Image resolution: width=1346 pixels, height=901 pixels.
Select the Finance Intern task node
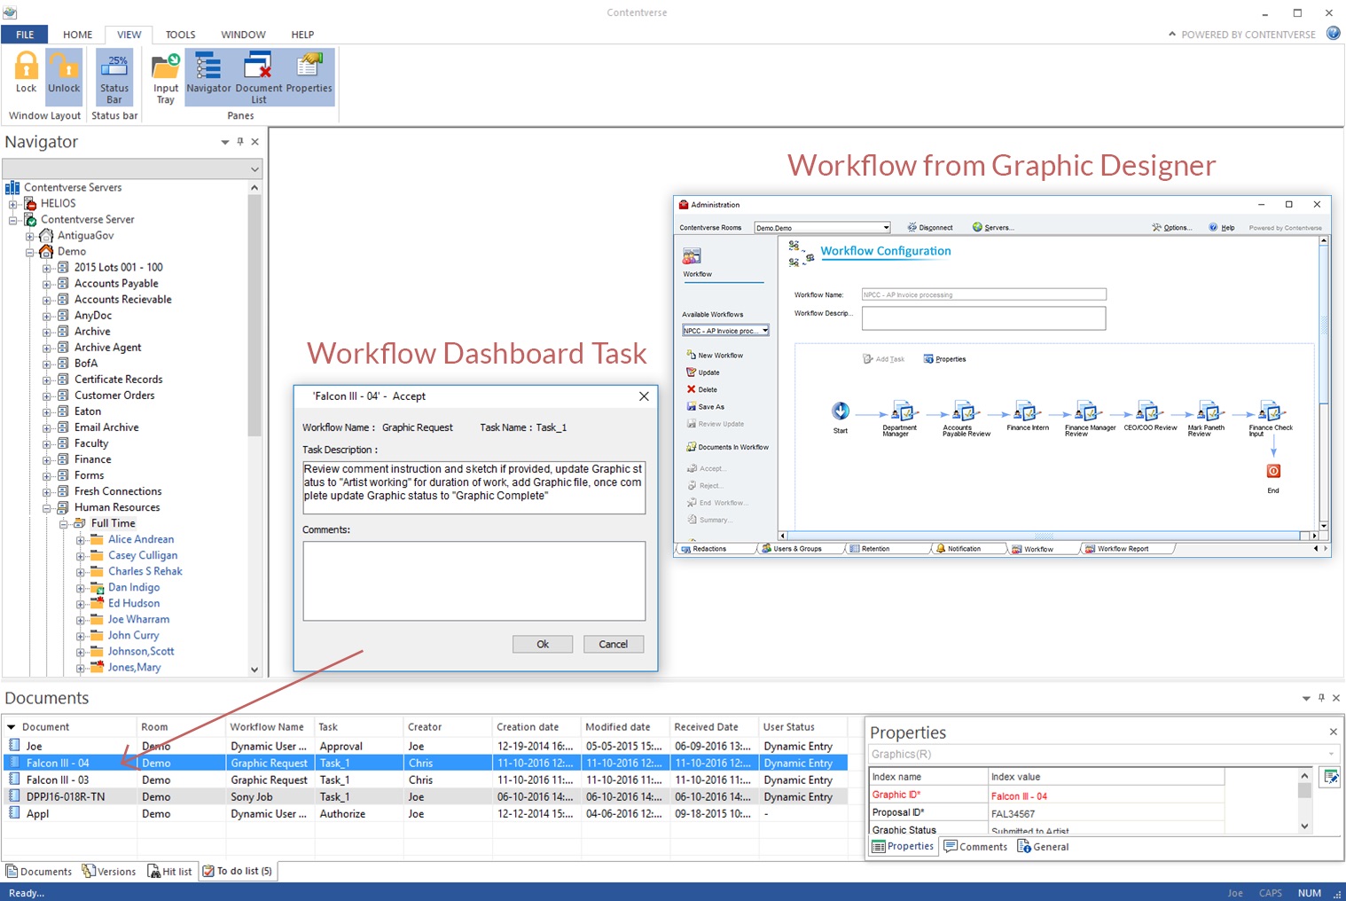point(1027,412)
